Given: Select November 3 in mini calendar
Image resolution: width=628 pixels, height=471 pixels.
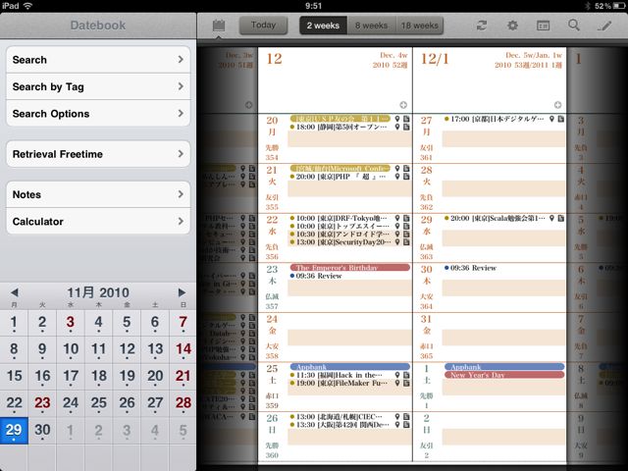Looking at the screenshot, I should pyautogui.click(x=70, y=323).
